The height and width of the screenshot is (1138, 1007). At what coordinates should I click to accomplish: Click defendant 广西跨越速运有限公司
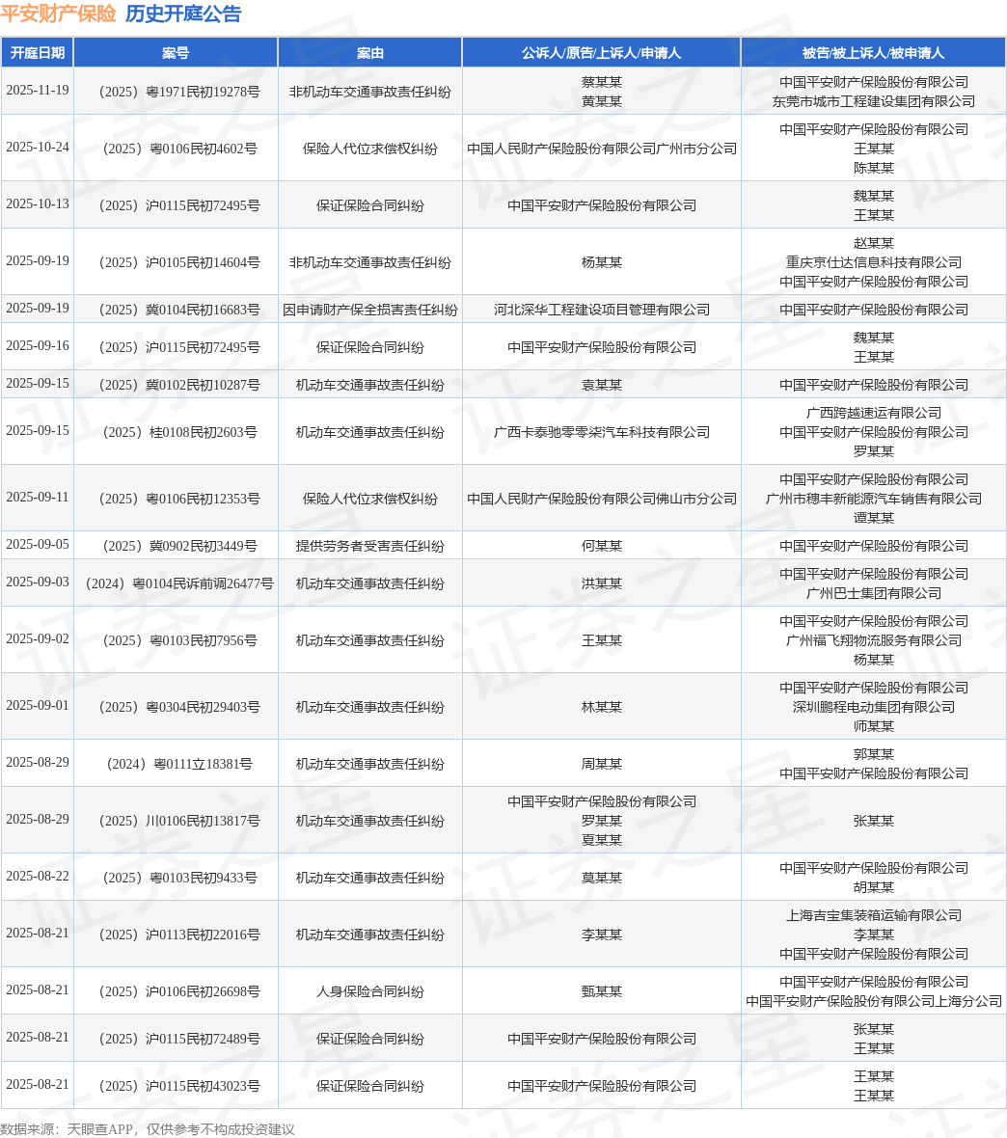click(x=874, y=413)
